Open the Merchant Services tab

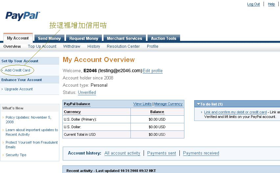tap(124, 39)
